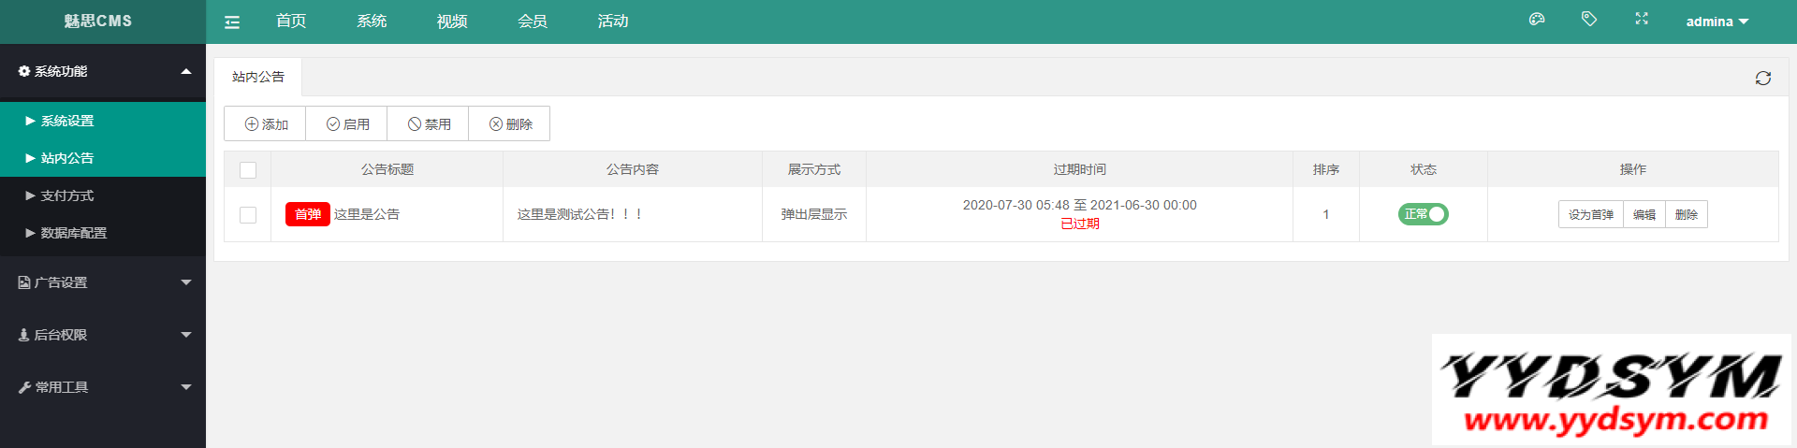Click the red 已过期 label

tap(1080, 224)
